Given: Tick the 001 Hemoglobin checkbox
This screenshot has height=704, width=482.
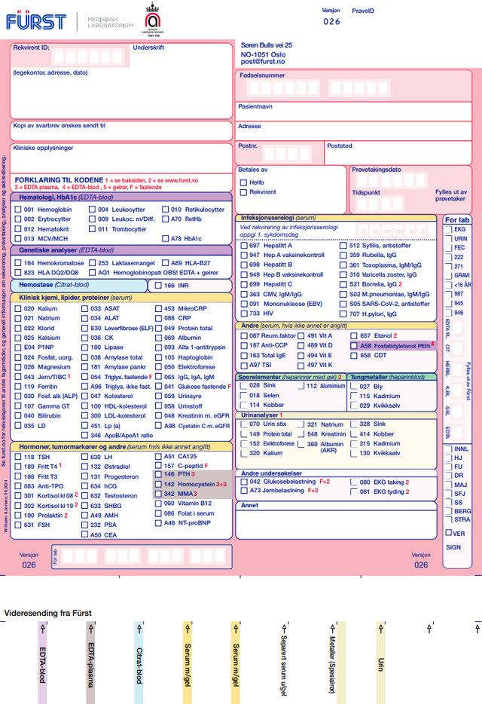Looking at the screenshot, I should coord(18,210).
